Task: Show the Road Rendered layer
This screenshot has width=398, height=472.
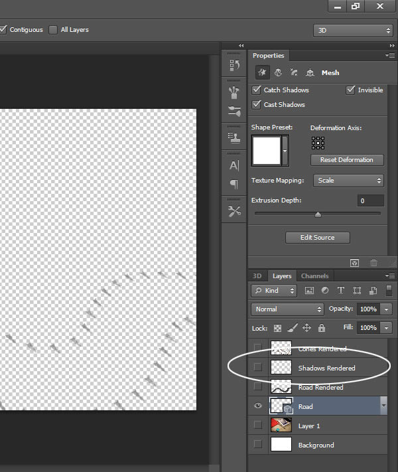Action: pos(258,386)
